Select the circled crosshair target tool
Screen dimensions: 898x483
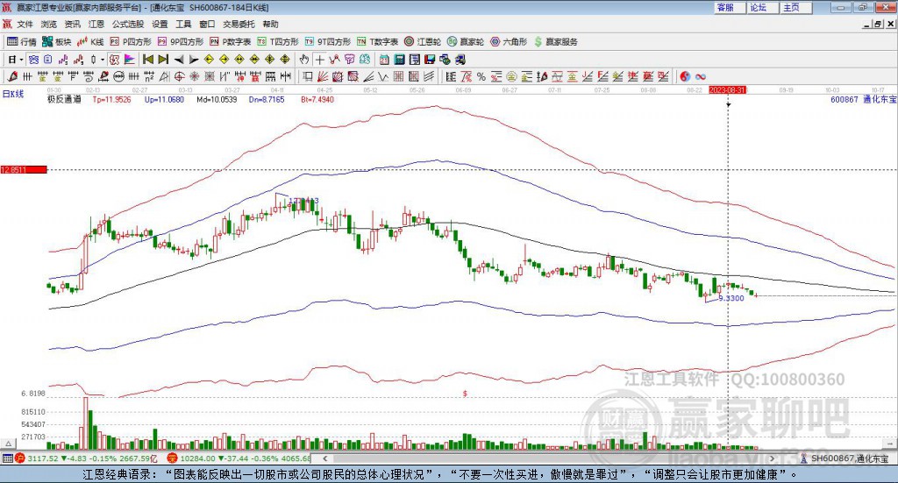(179, 76)
